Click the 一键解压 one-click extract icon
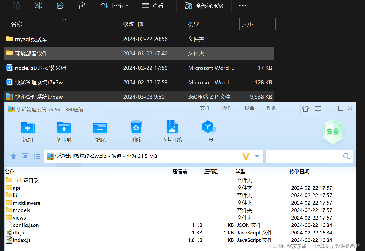 point(100,131)
